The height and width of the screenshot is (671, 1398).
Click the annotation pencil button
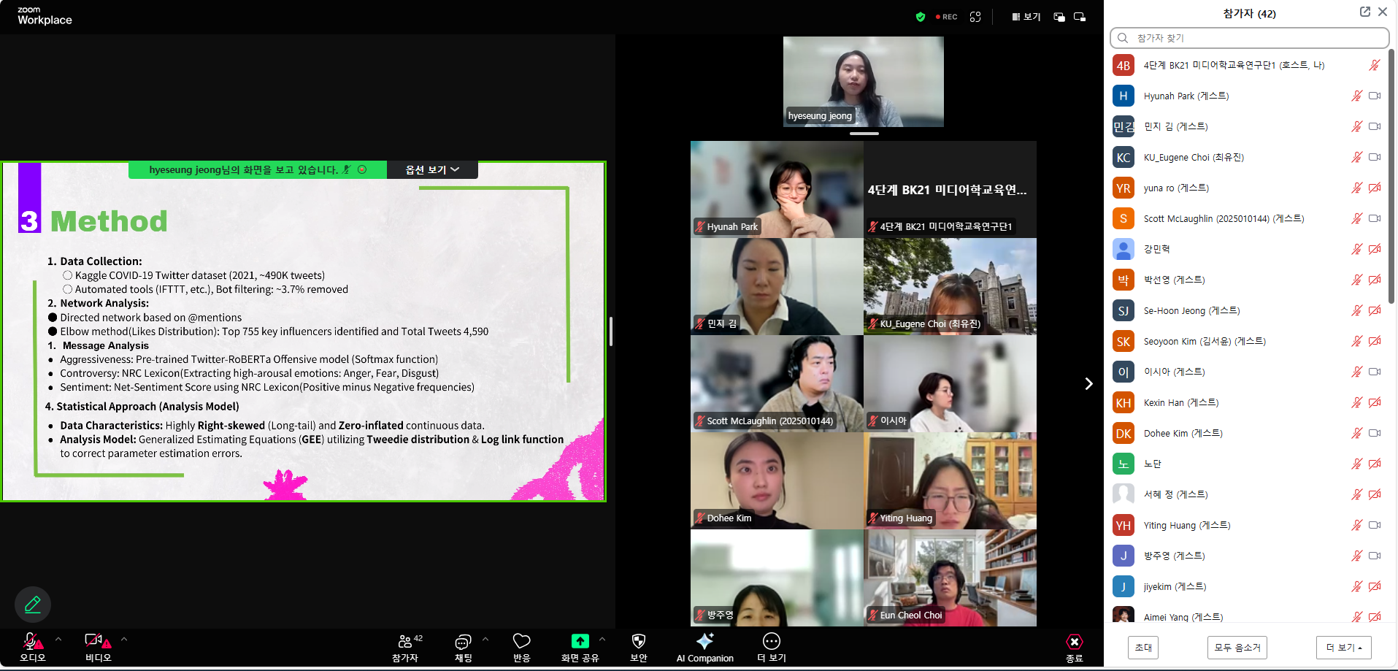coord(33,605)
